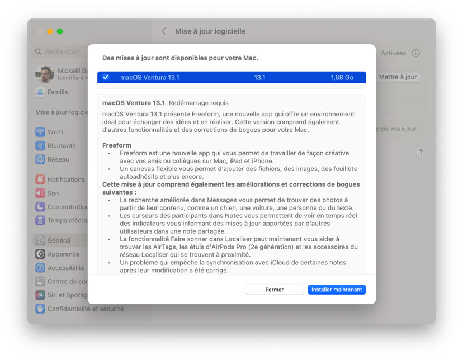
Task: Click the Freeform section heading
Action: point(117,145)
